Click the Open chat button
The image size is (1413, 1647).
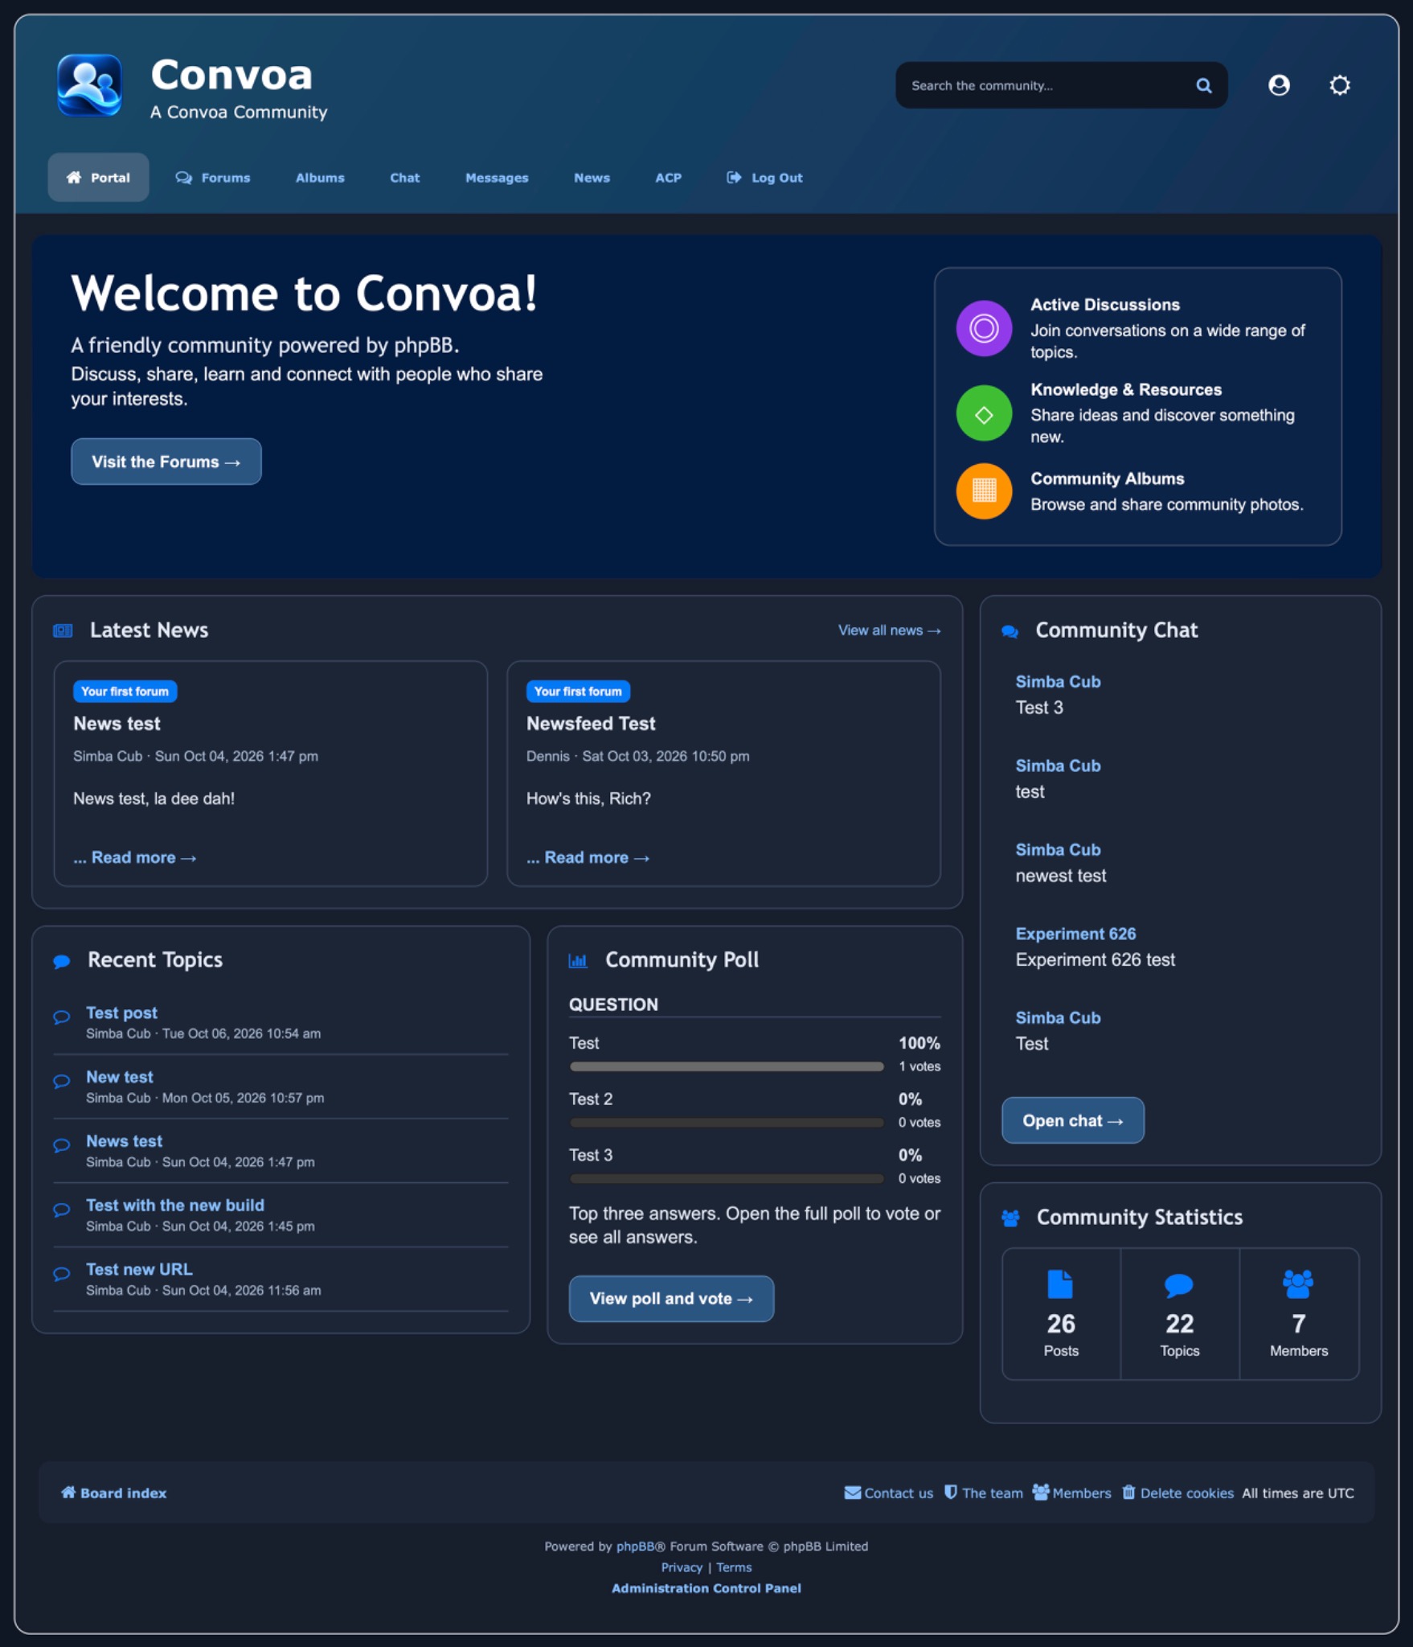[x=1072, y=1120]
